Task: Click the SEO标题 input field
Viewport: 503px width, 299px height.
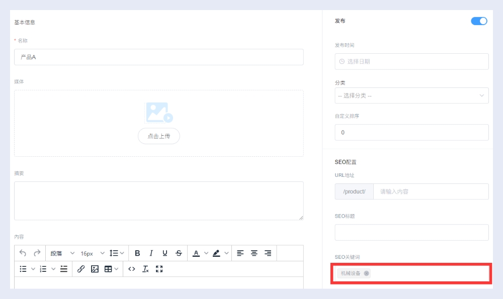Action: click(x=411, y=232)
